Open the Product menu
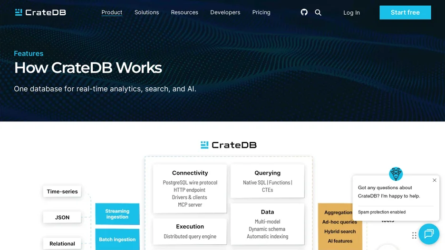Screen dimensions: 445x250 point(112,12)
